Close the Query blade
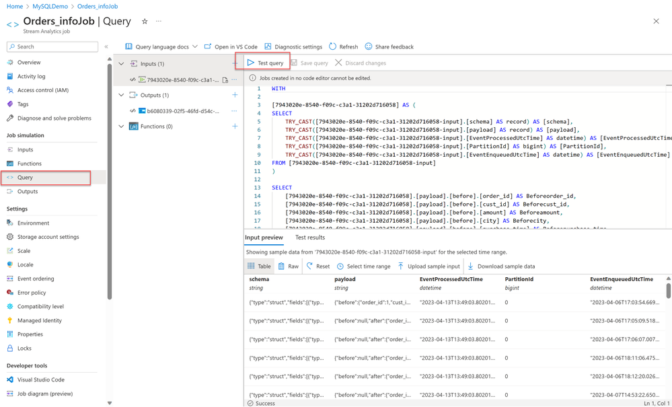This screenshot has height=407, width=672. (x=656, y=22)
